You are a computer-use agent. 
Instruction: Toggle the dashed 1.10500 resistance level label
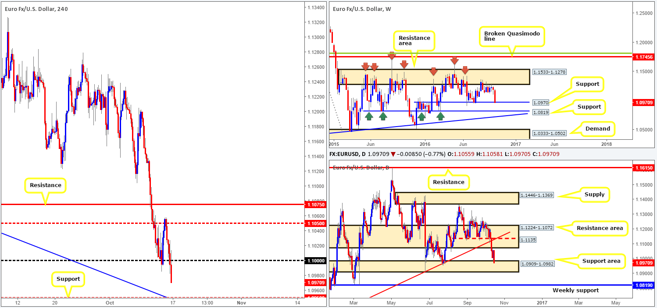[x=314, y=223]
